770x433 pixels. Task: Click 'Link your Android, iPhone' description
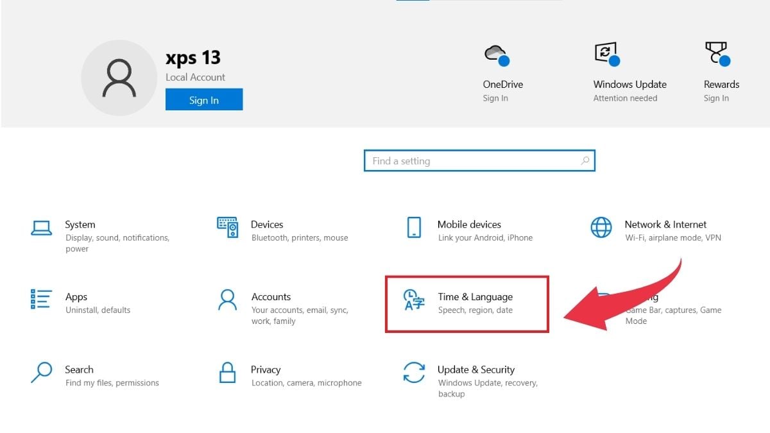click(x=485, y=237)
